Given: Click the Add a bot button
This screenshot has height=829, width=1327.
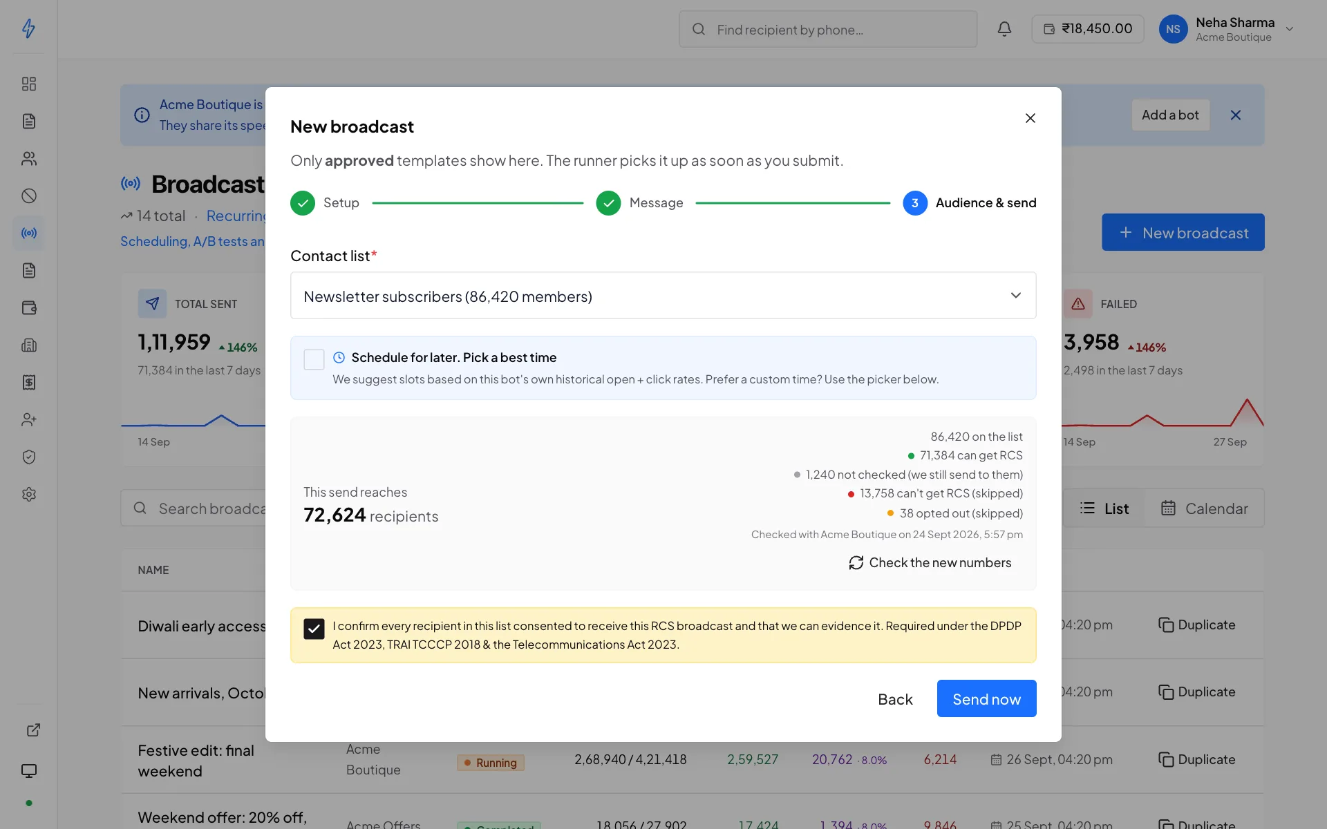Looking at the screenshot, I should coord(1170,115).
